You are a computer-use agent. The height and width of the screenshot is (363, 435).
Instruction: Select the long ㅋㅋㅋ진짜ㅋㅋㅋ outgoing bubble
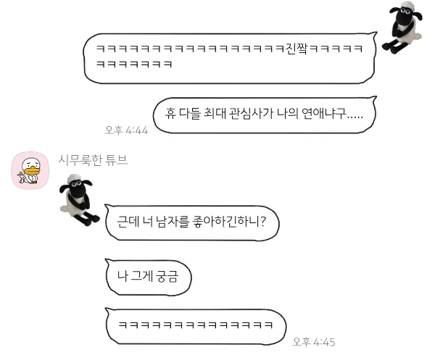230,58
